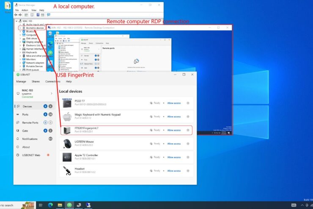The image size is (313, 209).
Task: Expand Portable Devices in Device Manager
Action: click(x=20, y=66)
